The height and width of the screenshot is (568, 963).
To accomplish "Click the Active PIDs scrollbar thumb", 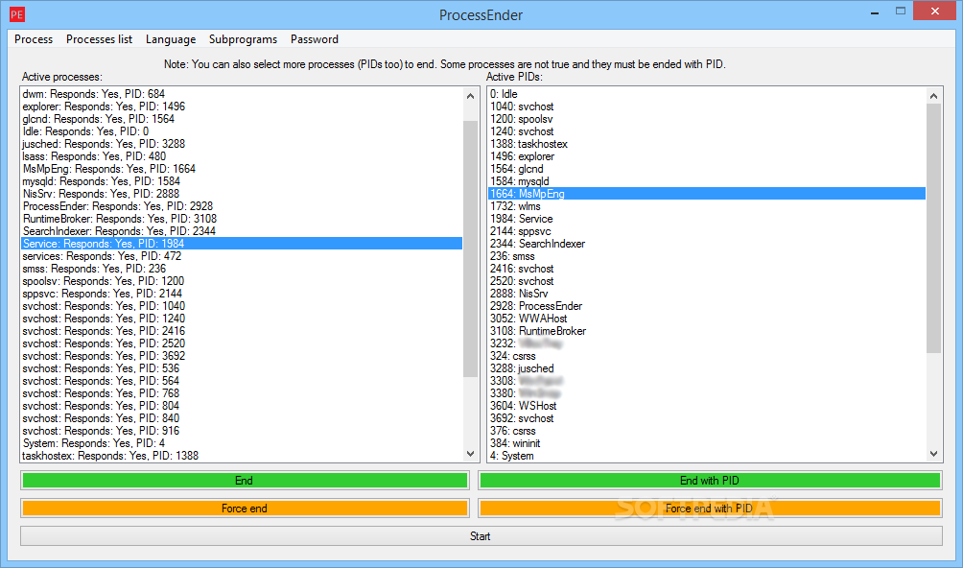I will click(x=933, y=228).
